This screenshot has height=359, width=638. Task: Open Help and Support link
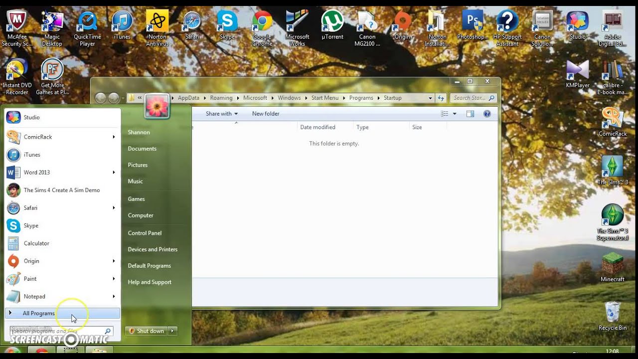coord(150,282)
